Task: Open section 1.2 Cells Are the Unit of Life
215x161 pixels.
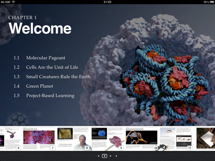Action: coord(46,67)
